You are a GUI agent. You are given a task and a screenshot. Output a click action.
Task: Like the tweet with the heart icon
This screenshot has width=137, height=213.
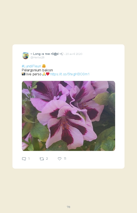click(60, 159)
